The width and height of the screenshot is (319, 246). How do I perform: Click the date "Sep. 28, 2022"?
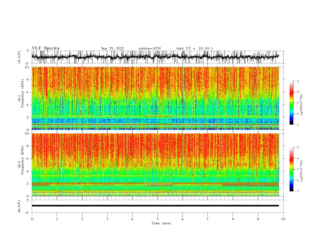(112, 48)
